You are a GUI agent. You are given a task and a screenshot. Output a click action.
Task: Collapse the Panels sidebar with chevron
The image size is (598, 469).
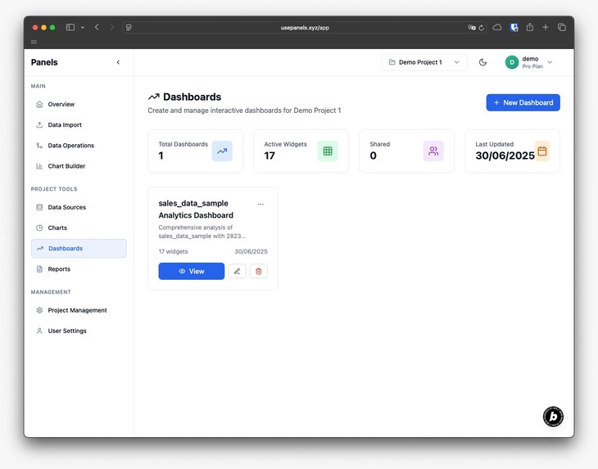point(118,62)
